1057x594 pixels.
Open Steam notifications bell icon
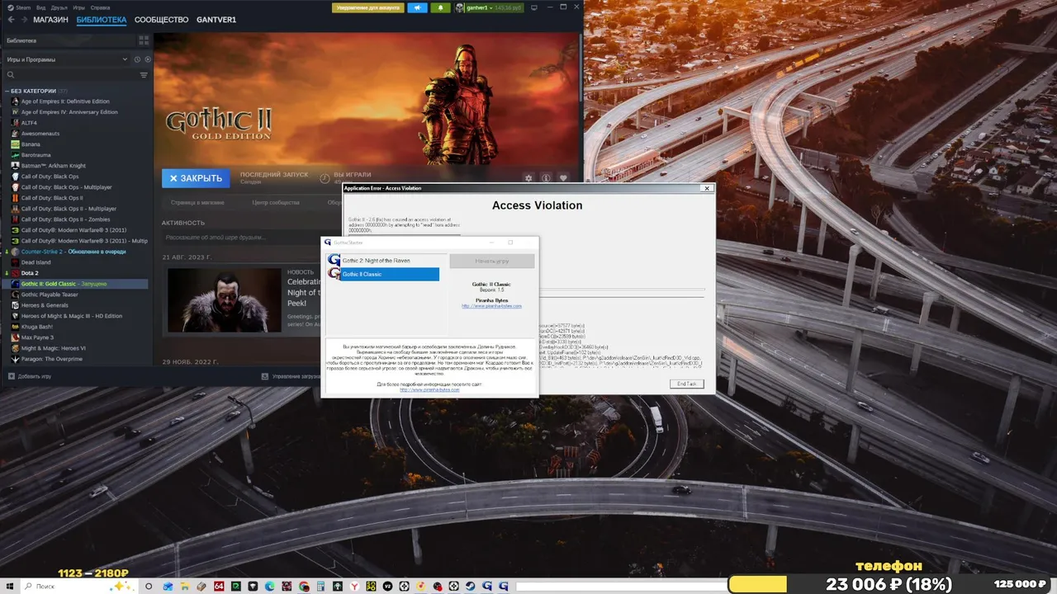440,7
